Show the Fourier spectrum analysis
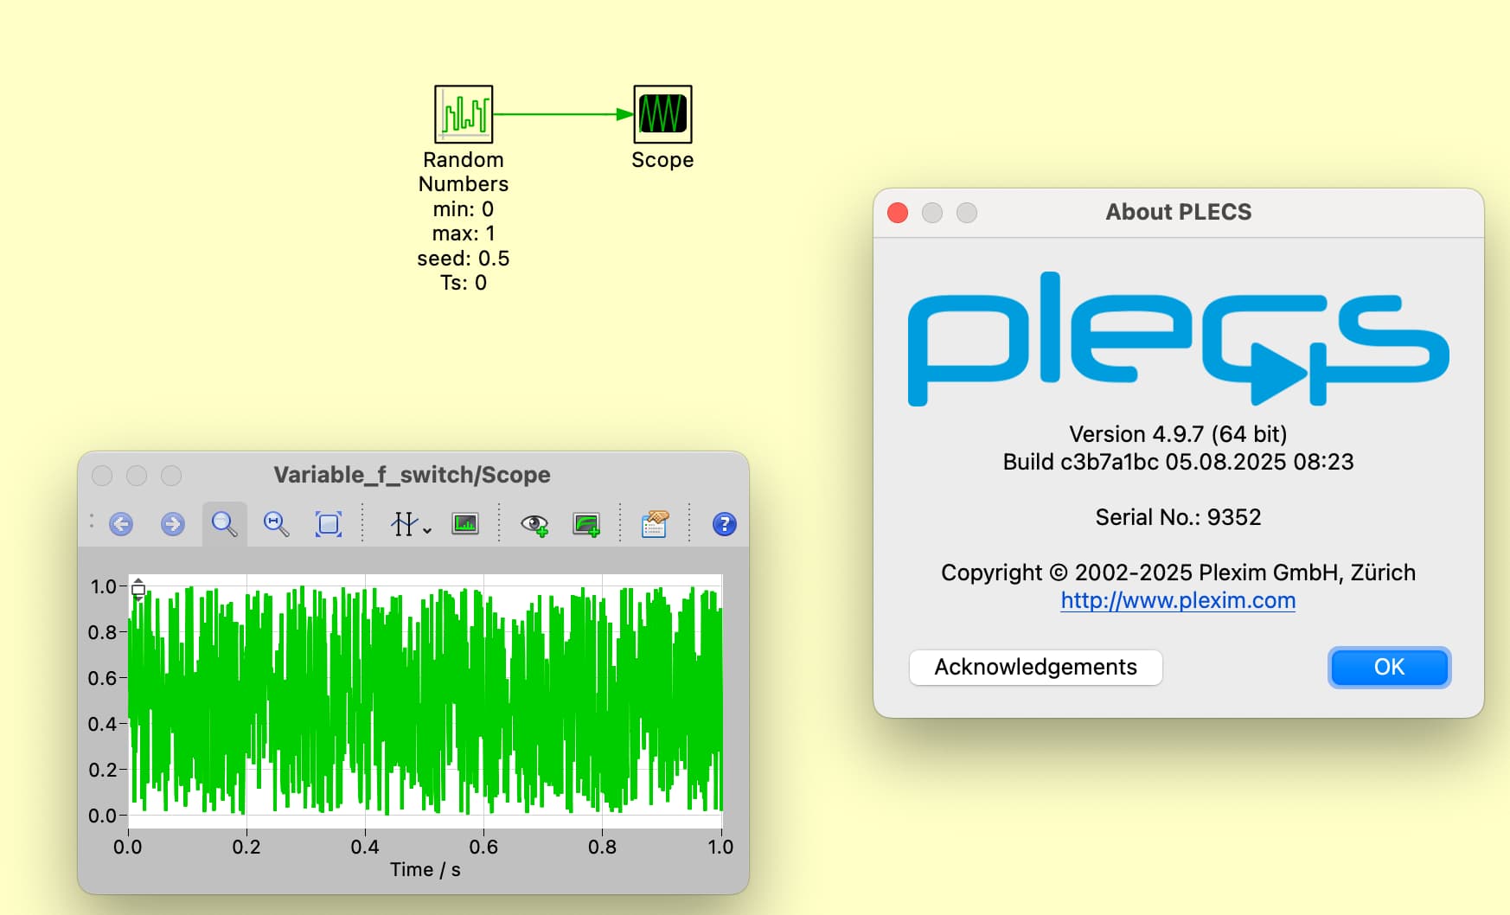The height and width of the screenshot is (915, 1510). pyautogui.click(x=465, y=524)
